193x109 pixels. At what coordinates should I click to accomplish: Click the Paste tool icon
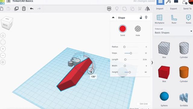pos(8,9)
